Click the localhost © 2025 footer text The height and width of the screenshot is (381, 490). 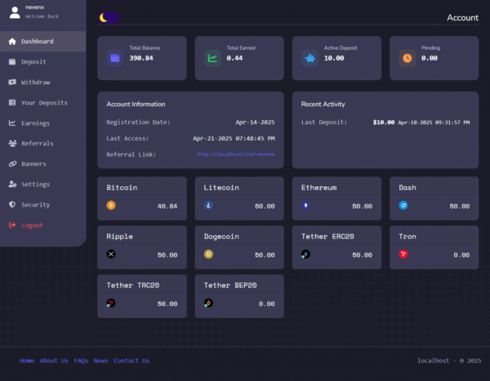point(449,361)
